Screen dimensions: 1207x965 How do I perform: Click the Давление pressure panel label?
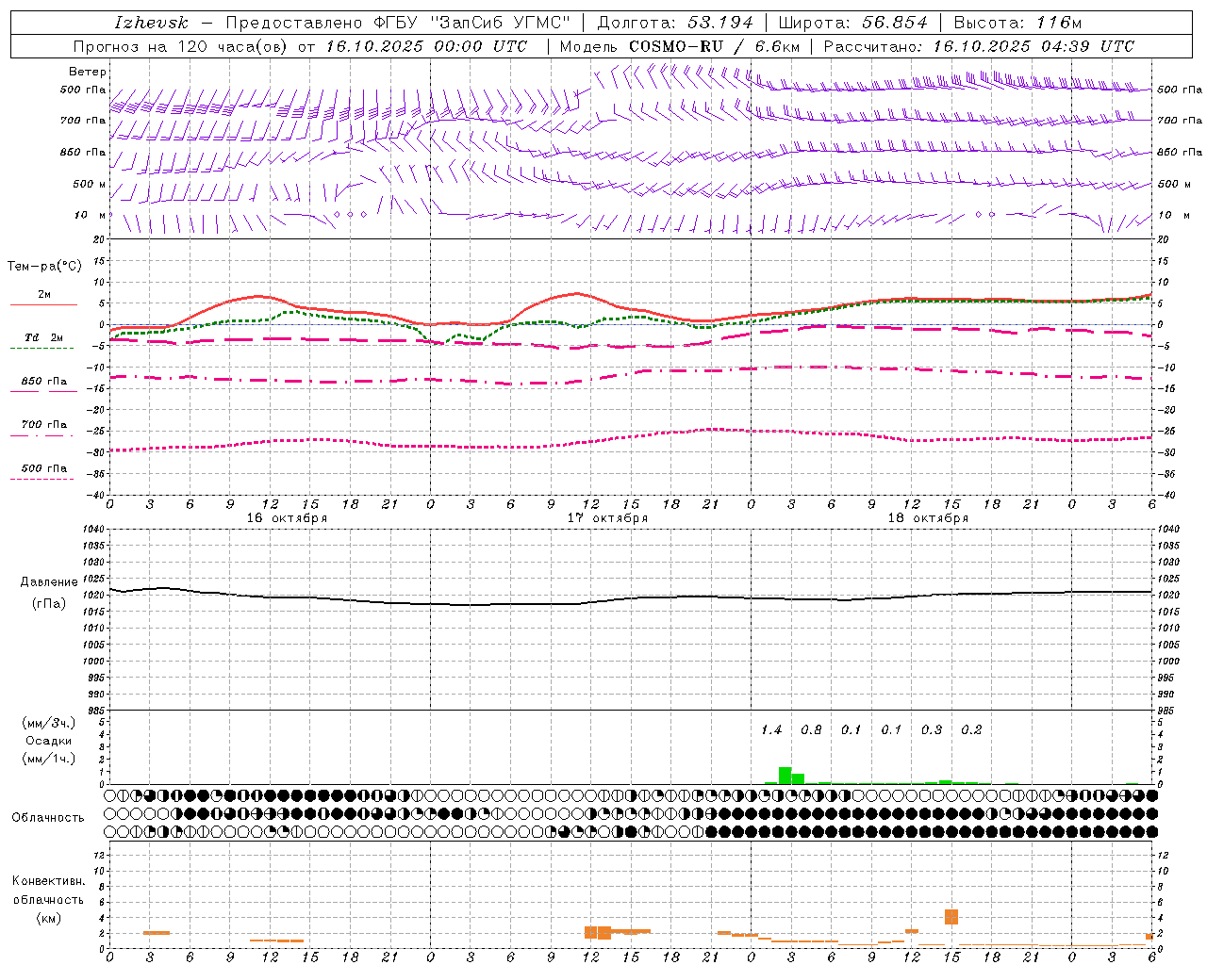tap(49, 582)
